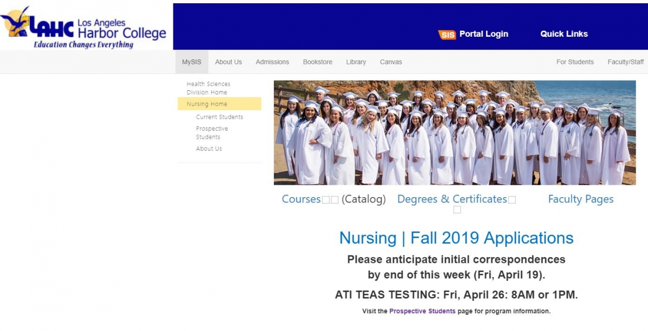
Task: Click the nursing graduates banner photo
Action: (x=455, y=133)
